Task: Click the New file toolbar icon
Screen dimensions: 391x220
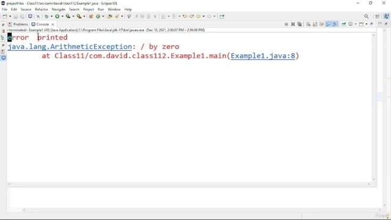Action: (5, 16)
